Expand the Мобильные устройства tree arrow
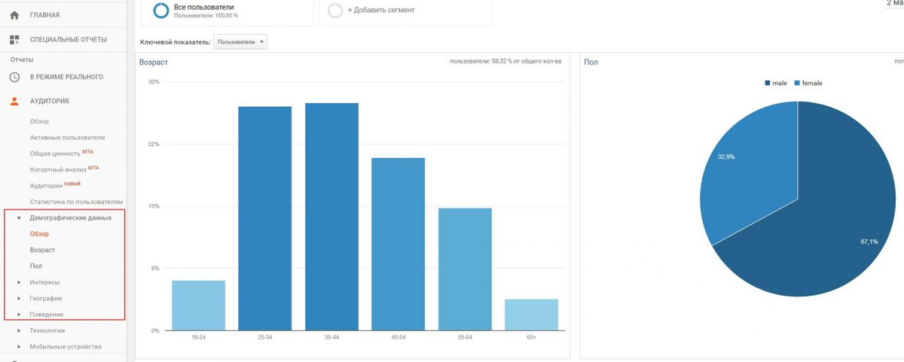The height and width of the screenshot is (362, 904). 19,347
